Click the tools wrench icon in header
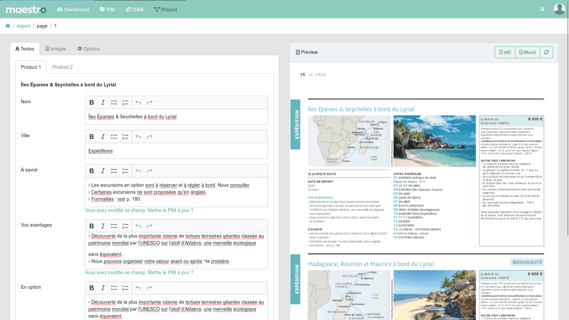This screenshot has height=320, width=569. (542, 9)
